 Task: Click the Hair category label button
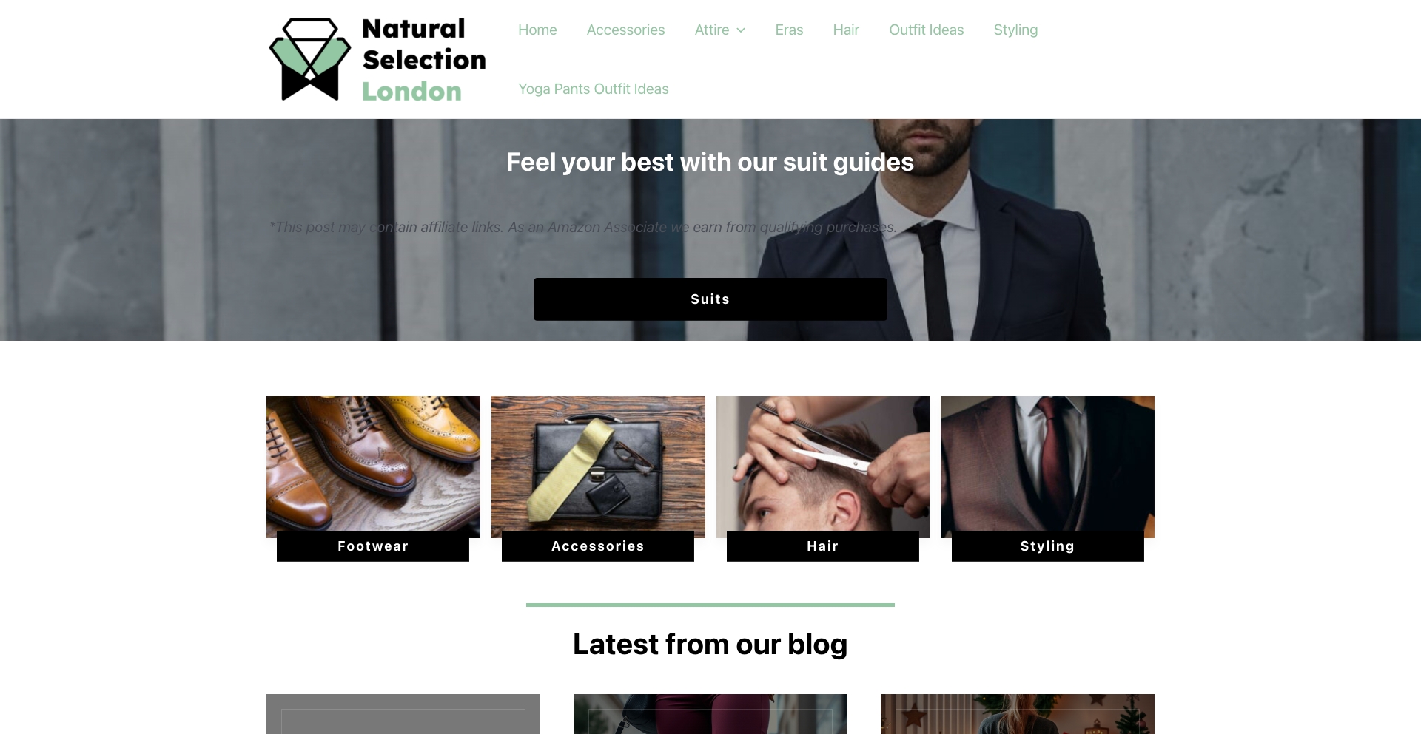(823, 546)
